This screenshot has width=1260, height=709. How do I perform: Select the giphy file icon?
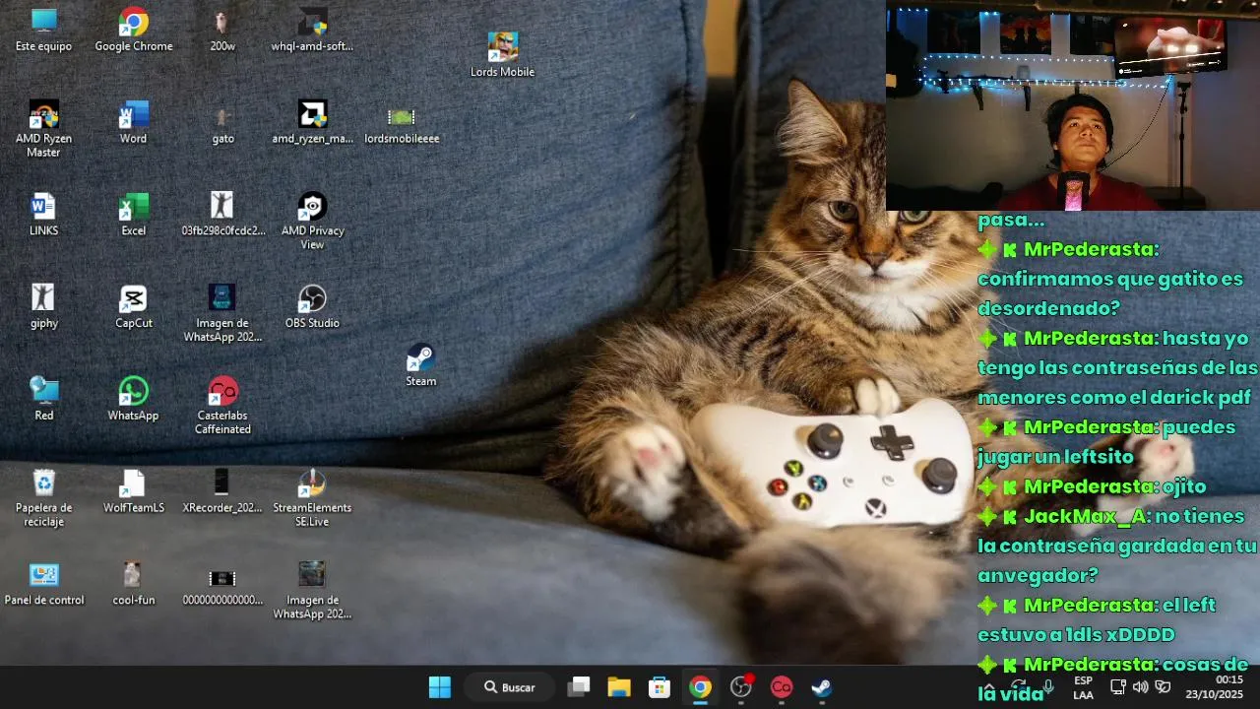[43, 307]
